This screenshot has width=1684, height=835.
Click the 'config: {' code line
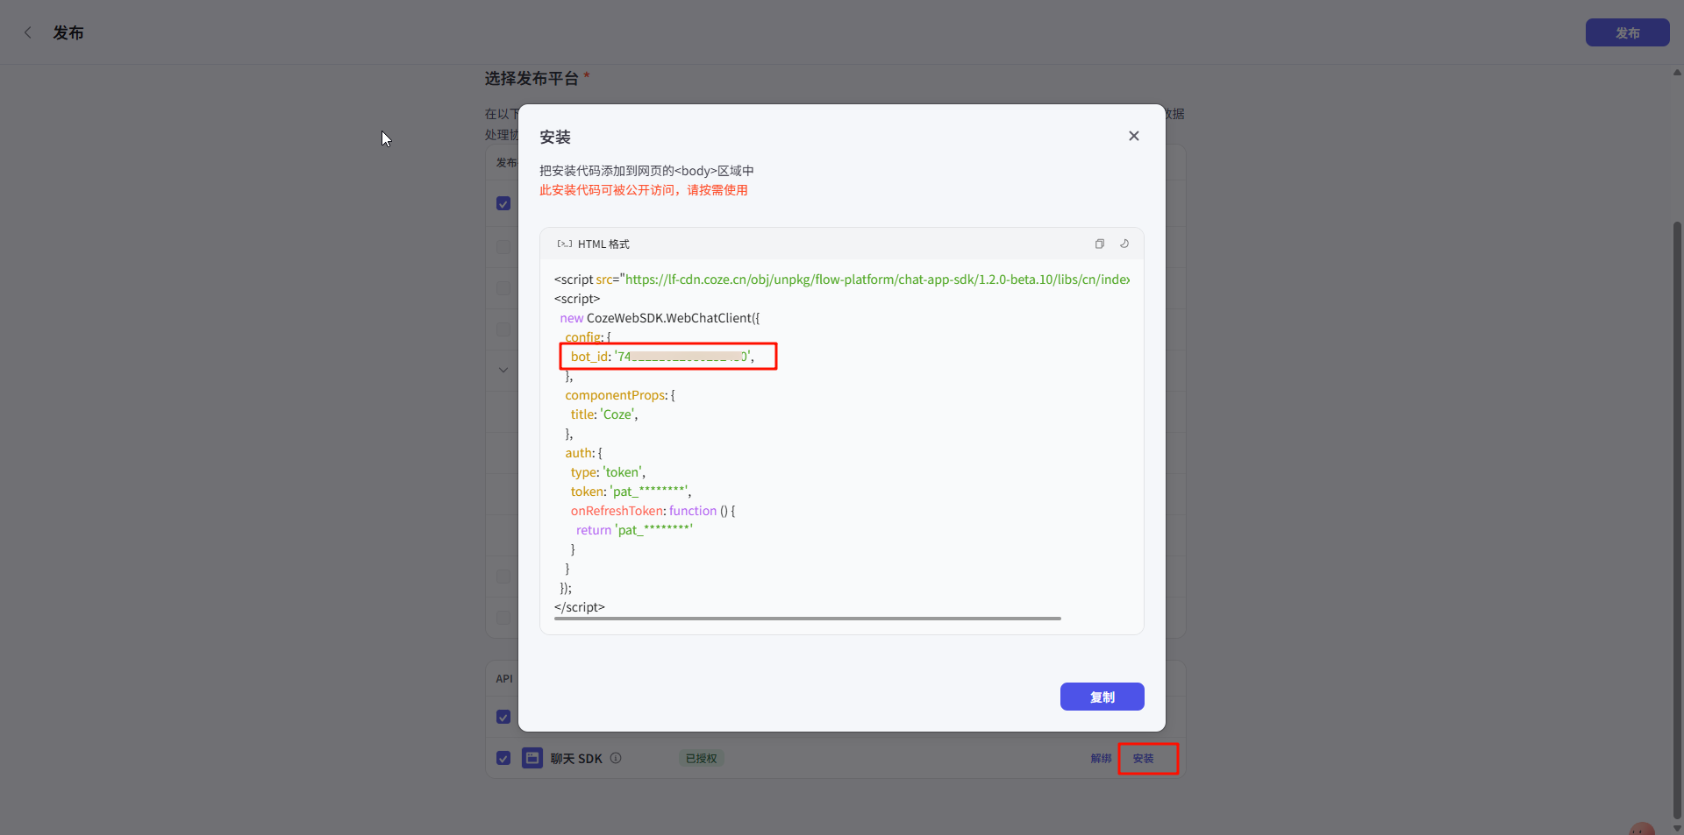point(588,337)
